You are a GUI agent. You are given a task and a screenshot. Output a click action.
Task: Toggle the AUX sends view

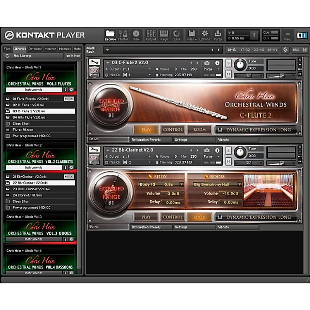coord(296,50)
